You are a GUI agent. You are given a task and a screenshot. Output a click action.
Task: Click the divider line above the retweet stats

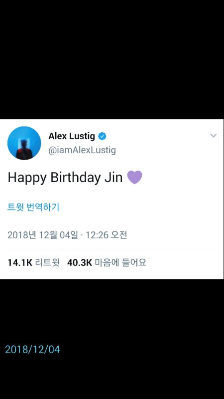tap(112, 250)
